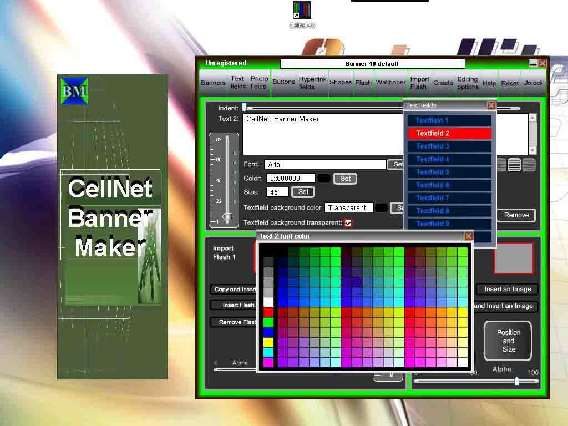568x426 pixels.
Task: Open the Photo fields menu
Action: (259, 82)
